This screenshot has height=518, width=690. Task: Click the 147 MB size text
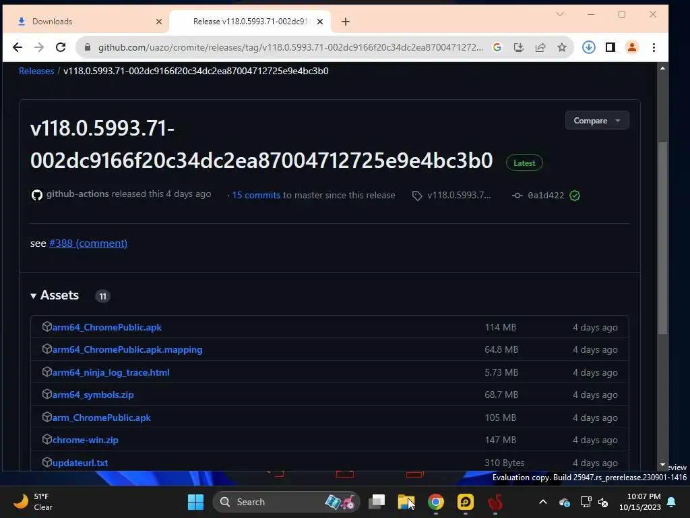[501, 440]
